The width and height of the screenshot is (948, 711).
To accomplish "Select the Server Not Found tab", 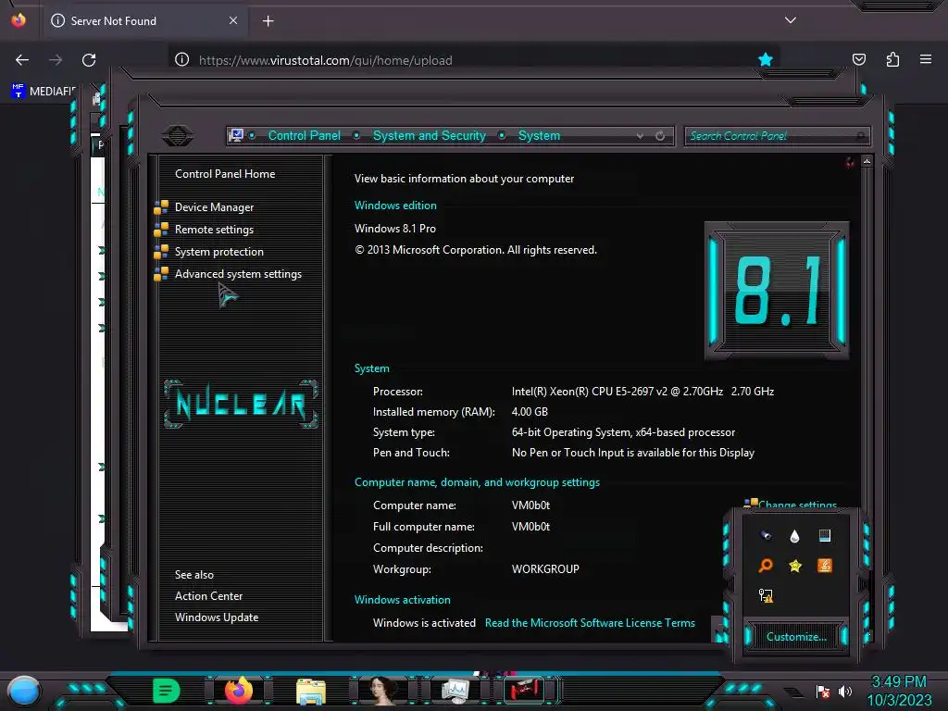I will (x=143, y=21).
